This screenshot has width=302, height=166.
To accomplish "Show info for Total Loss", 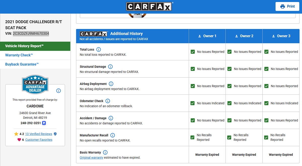I will (x=99, y=49).
